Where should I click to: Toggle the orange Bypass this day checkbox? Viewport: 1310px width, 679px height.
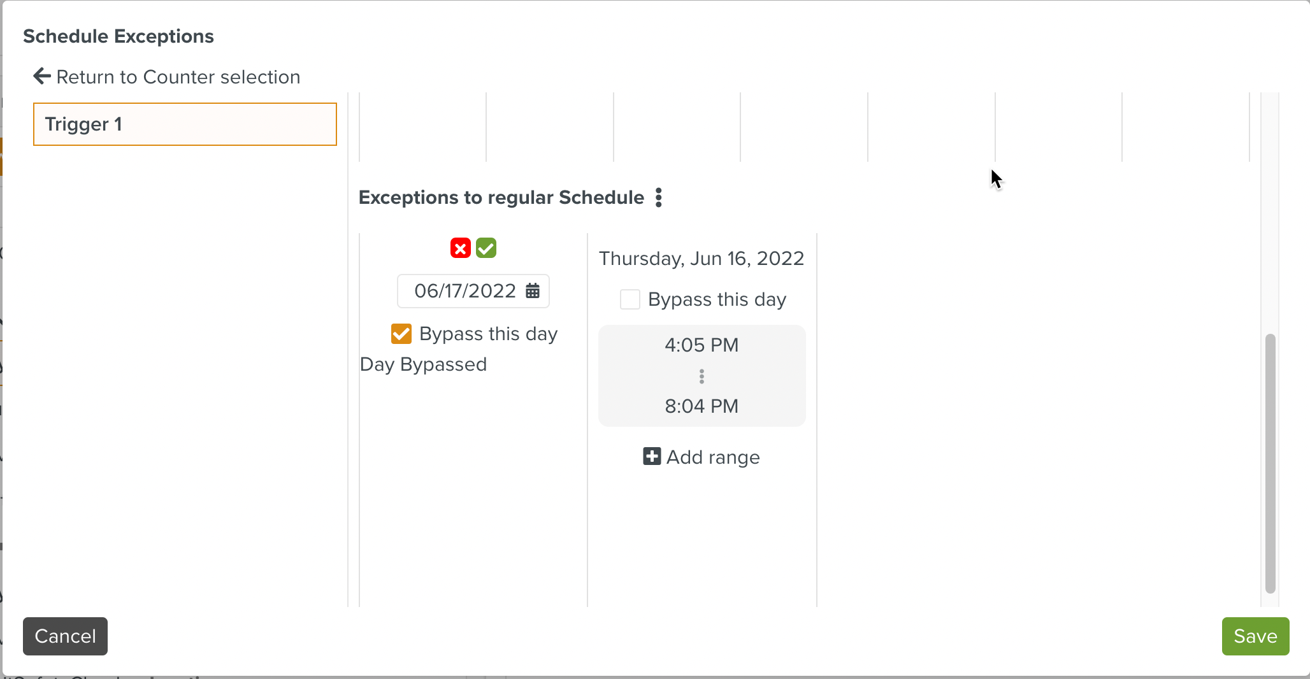pos(401,333)
